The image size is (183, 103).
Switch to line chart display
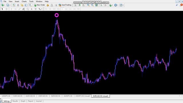point(84,5)
